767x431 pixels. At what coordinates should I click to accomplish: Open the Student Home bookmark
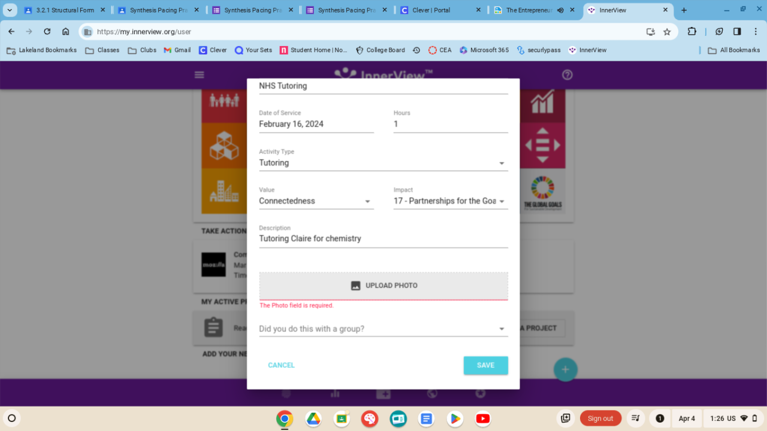click(314, 50)
